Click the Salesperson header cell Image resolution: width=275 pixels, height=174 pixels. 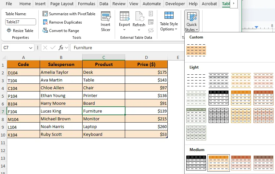(61, 64)
